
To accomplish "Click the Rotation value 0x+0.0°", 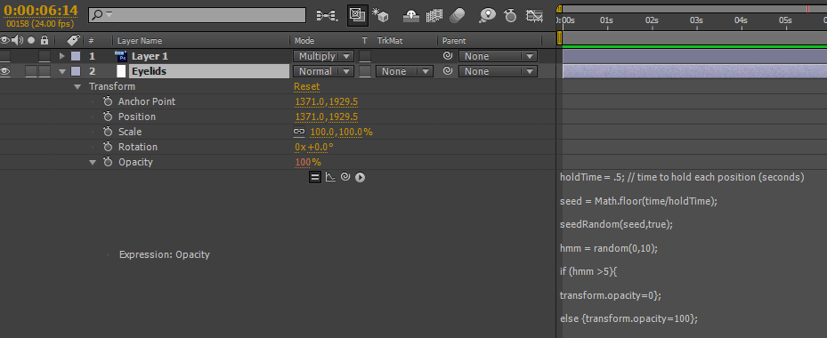I will (x=314, y=147).
